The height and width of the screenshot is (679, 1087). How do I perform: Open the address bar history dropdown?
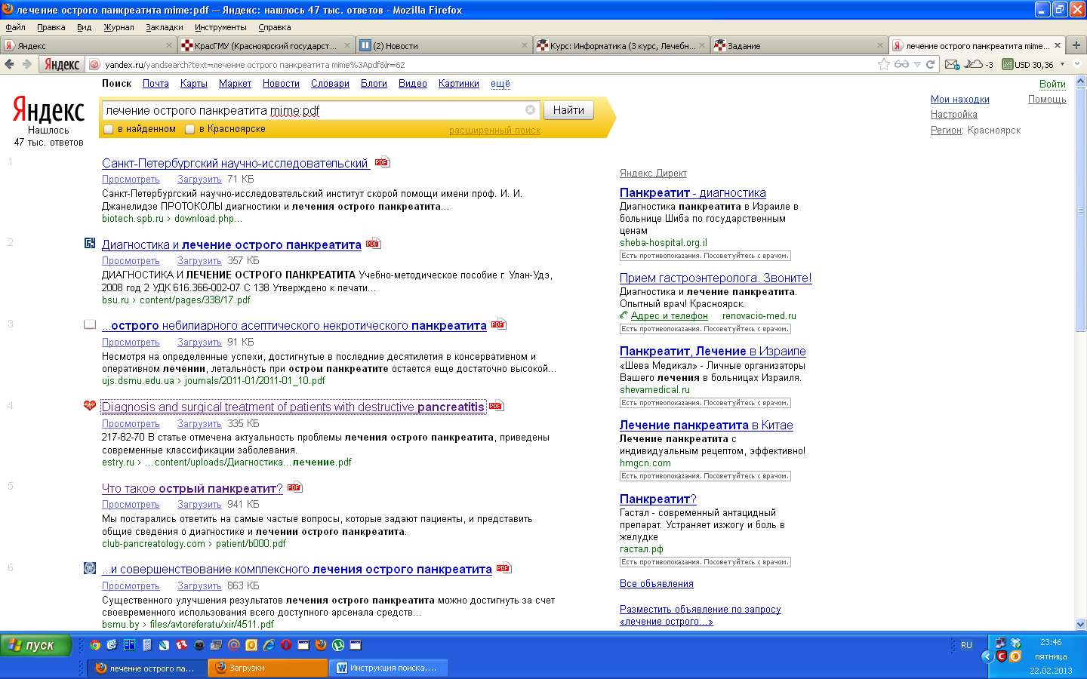click(x=917, y=64)
